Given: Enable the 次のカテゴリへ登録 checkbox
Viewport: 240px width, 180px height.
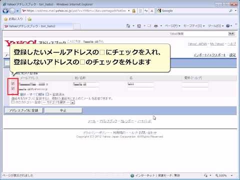Looking at the screenshot, I should [12, 102].
